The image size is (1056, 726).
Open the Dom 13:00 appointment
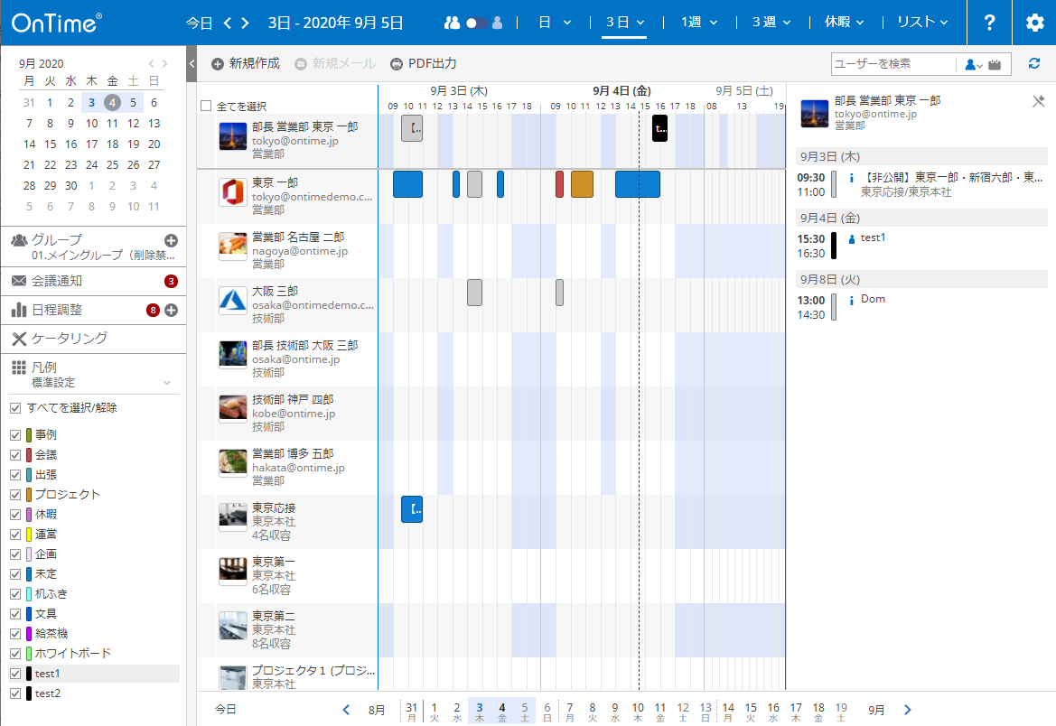[921, 306]
